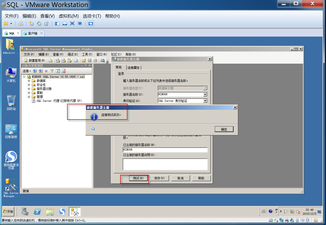The width and height of the screenshot is (326, 225).
Task: Click the database engine query icon
Action: coord(51,60)
